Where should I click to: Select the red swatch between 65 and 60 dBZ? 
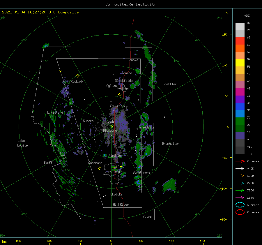(x=240, y=41)
